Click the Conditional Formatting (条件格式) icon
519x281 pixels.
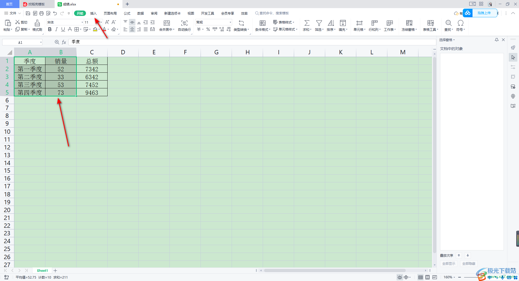(x=262, y=23)
